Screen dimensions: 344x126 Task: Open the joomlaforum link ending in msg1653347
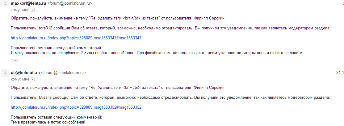click(x=76, y=38)
